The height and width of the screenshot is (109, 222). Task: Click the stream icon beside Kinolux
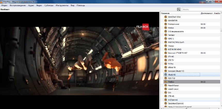click(165, 28)
